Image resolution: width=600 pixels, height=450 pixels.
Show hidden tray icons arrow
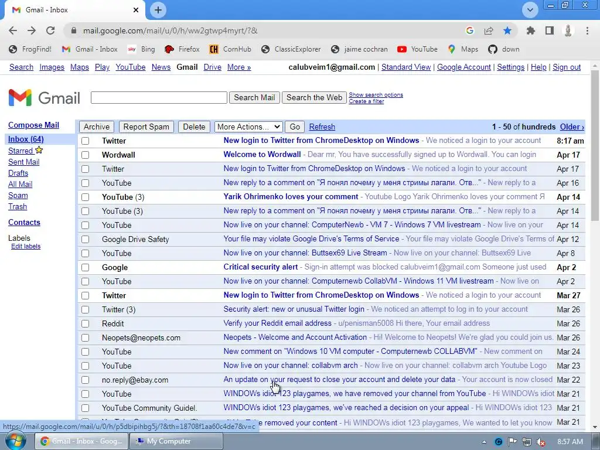[485, 442]
